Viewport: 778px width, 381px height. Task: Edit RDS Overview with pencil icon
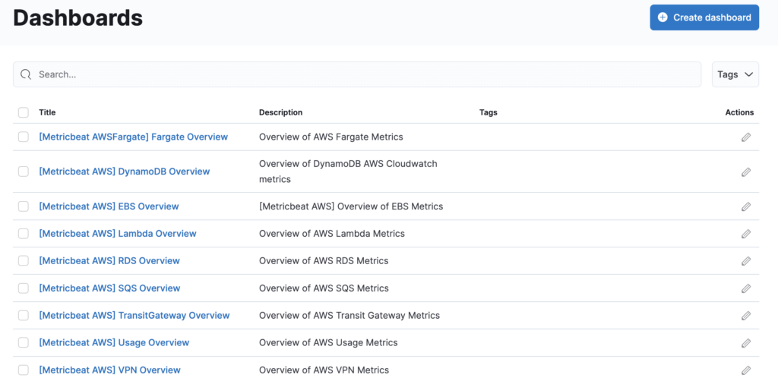pos(746,261)
